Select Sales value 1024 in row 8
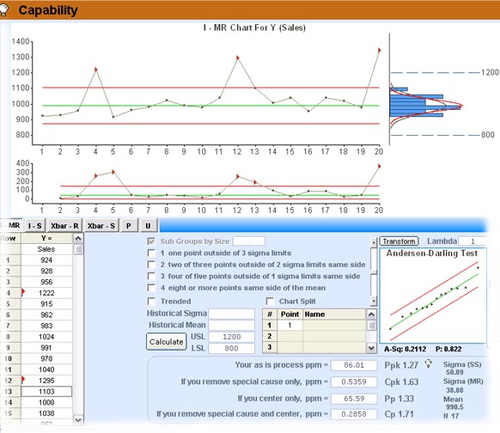This screenshot has width=500, height=433. pos(46,337)
